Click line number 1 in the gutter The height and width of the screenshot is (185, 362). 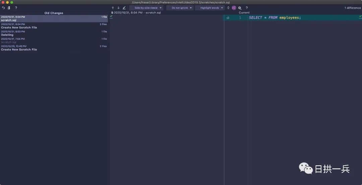[240, 18]
